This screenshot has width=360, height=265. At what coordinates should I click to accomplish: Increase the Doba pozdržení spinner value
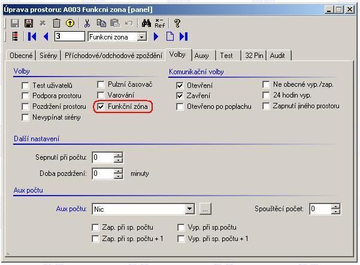(x=118, y=170)
